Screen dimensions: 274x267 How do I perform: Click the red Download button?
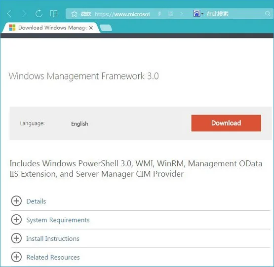226,123
